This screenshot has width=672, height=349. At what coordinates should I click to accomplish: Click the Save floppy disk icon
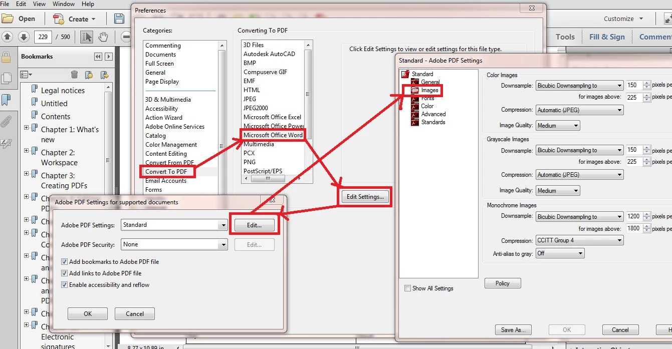119,19
